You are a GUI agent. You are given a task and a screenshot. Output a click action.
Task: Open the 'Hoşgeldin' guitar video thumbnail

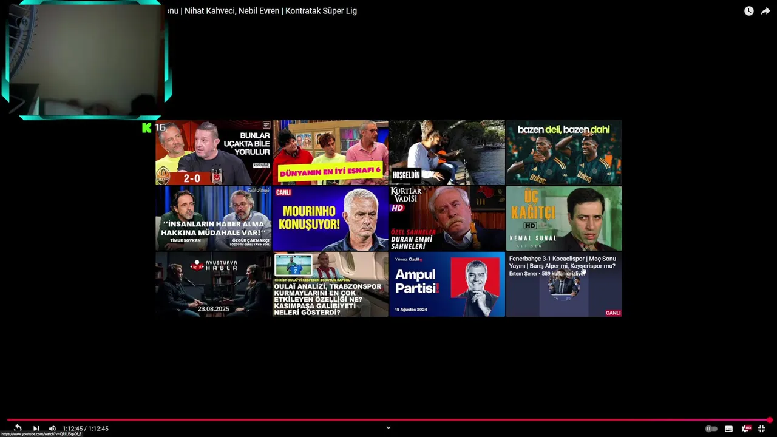coord(447,152)
